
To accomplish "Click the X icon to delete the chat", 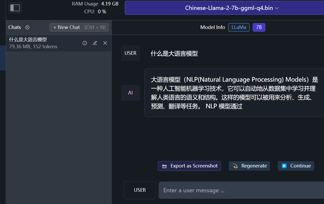I will tap(105, 43).
